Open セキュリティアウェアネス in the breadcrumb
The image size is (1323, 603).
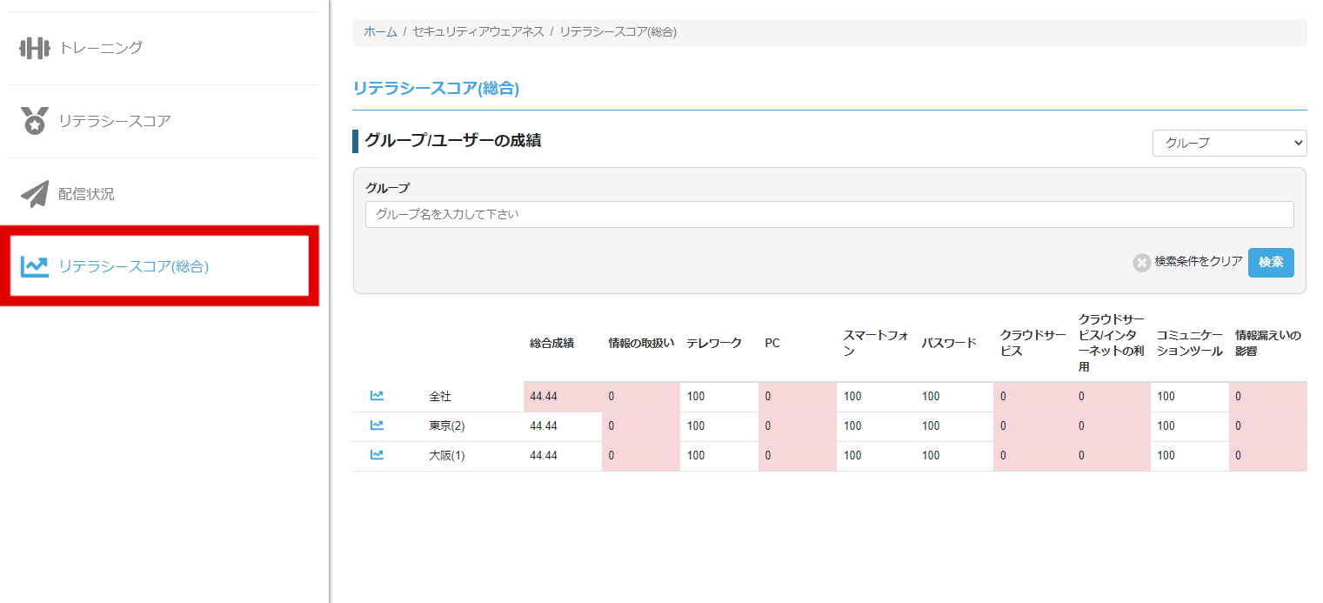click(478, 31)
